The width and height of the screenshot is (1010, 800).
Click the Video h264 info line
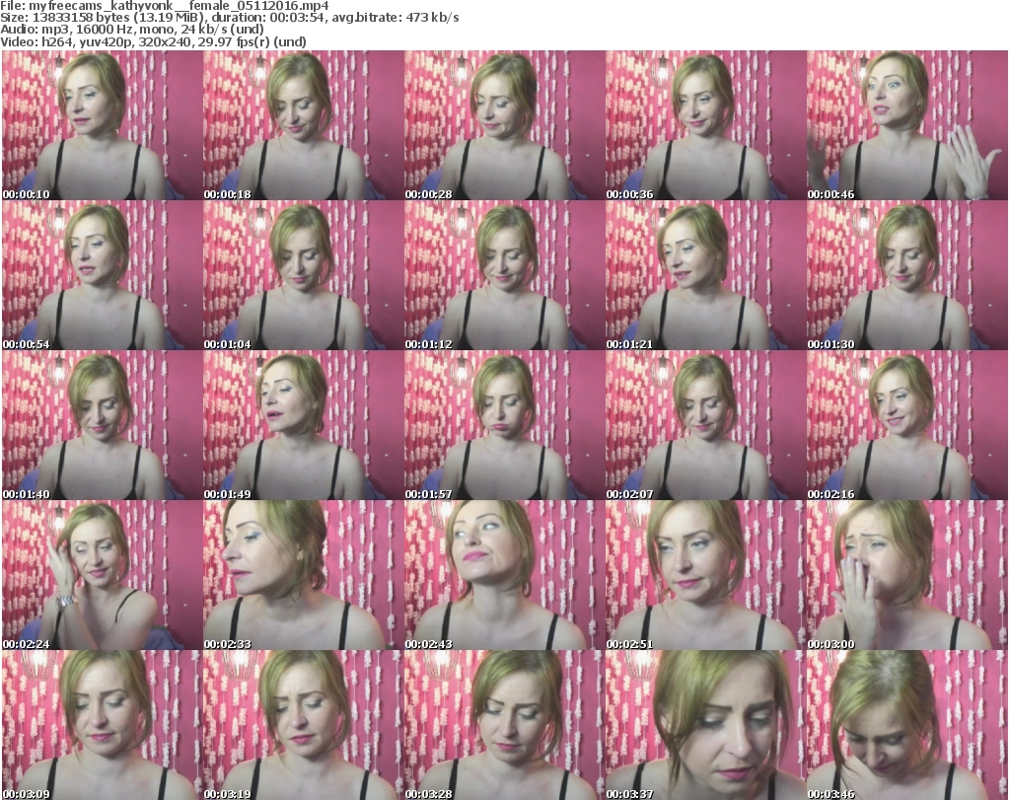click(x=153, y=41)
